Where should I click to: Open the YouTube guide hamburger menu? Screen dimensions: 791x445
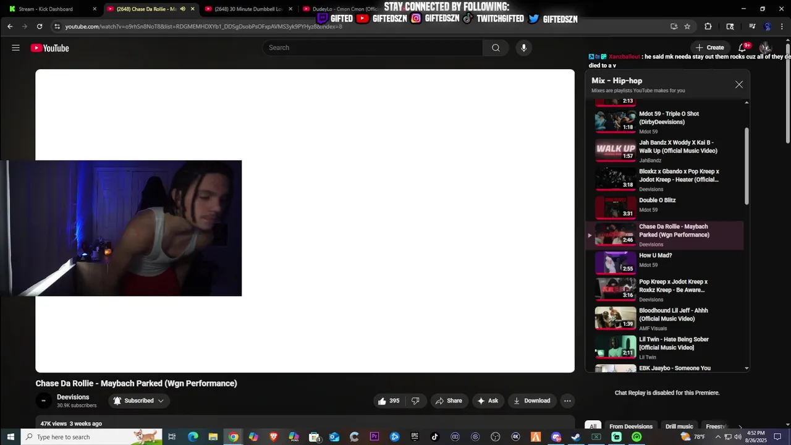(x=15, y=48)
